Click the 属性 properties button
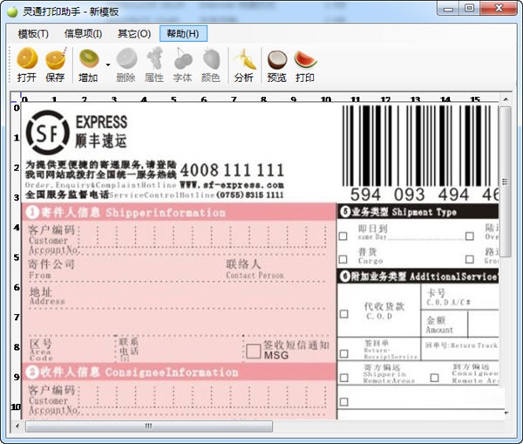The image size is (523, 444). [154, 65]
